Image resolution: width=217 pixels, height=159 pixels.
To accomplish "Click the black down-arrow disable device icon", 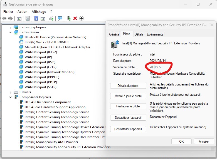I will [x=82, y=18].
